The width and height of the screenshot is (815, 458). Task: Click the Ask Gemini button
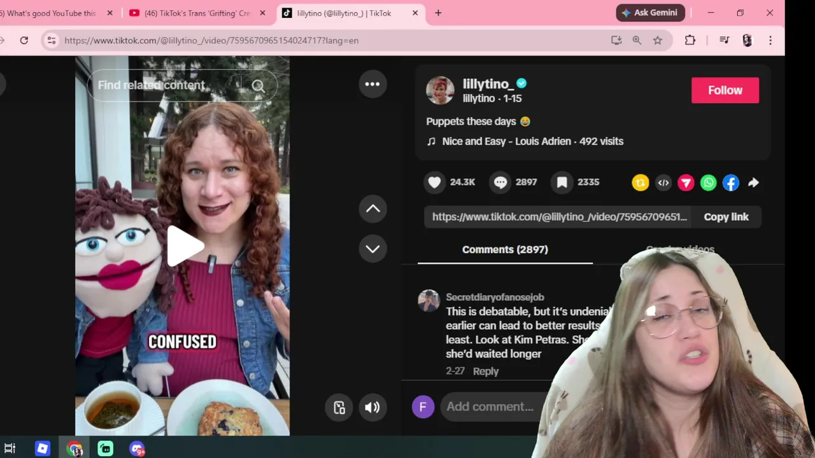650,13
